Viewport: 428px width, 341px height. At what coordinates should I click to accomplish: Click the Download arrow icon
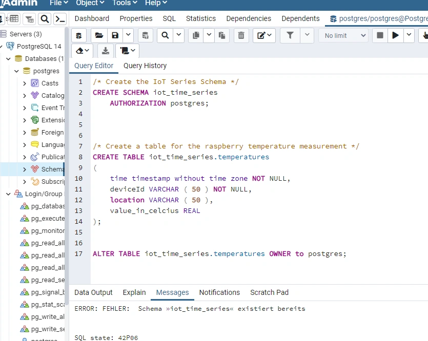[x=106, y=51]
